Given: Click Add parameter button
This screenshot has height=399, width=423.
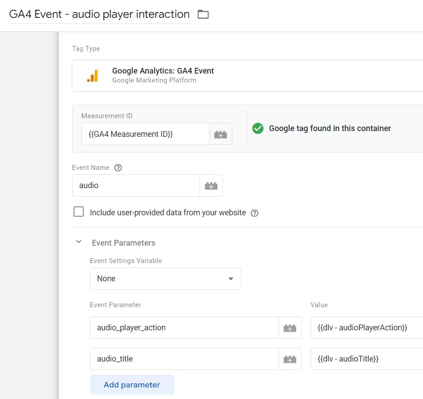Looking at the screenshot, I should [132, 384].
